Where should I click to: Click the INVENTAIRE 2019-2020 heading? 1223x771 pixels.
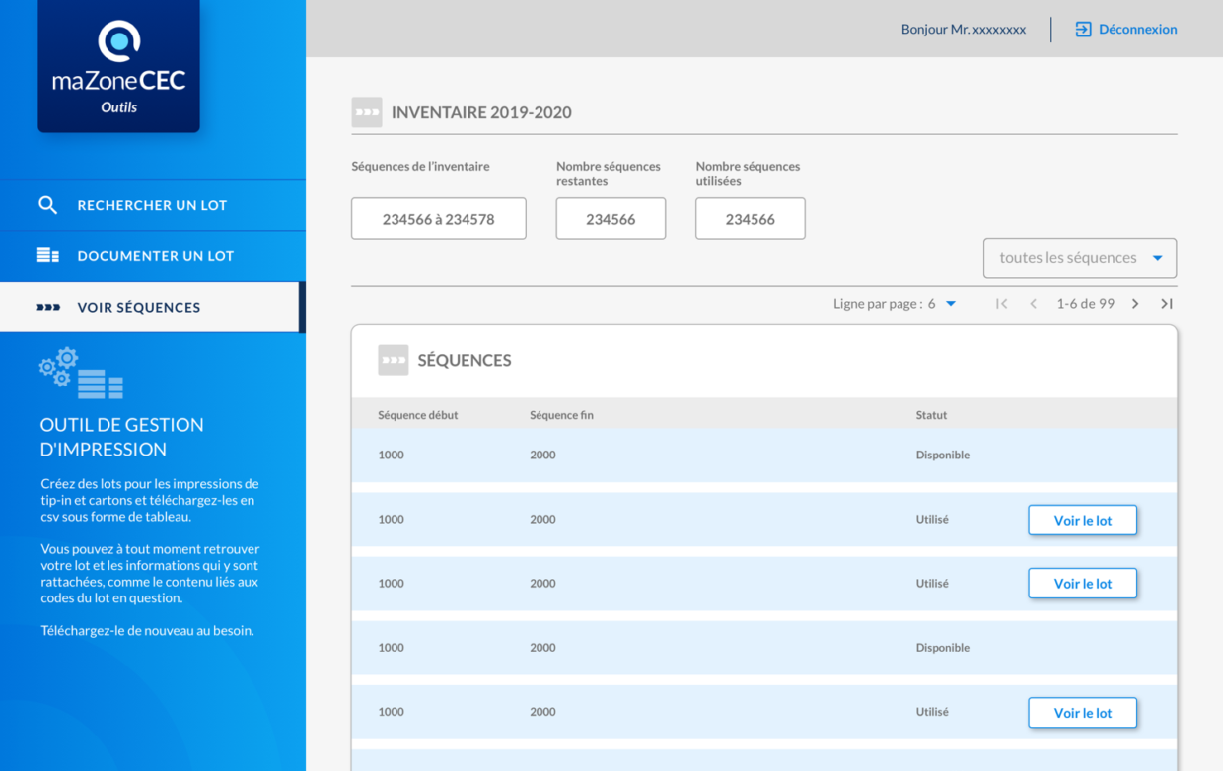click(481, 112)
